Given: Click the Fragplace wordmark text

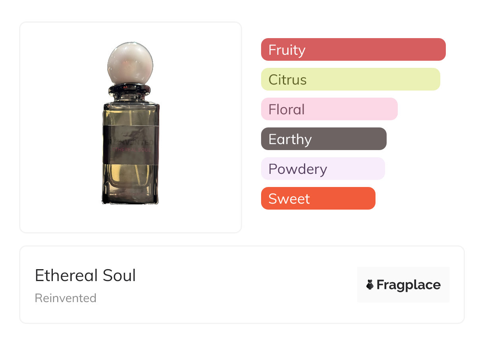Looking at the screenshot, I should (408, 285).
